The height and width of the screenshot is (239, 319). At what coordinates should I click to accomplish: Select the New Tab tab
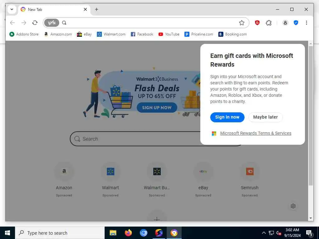55,9
